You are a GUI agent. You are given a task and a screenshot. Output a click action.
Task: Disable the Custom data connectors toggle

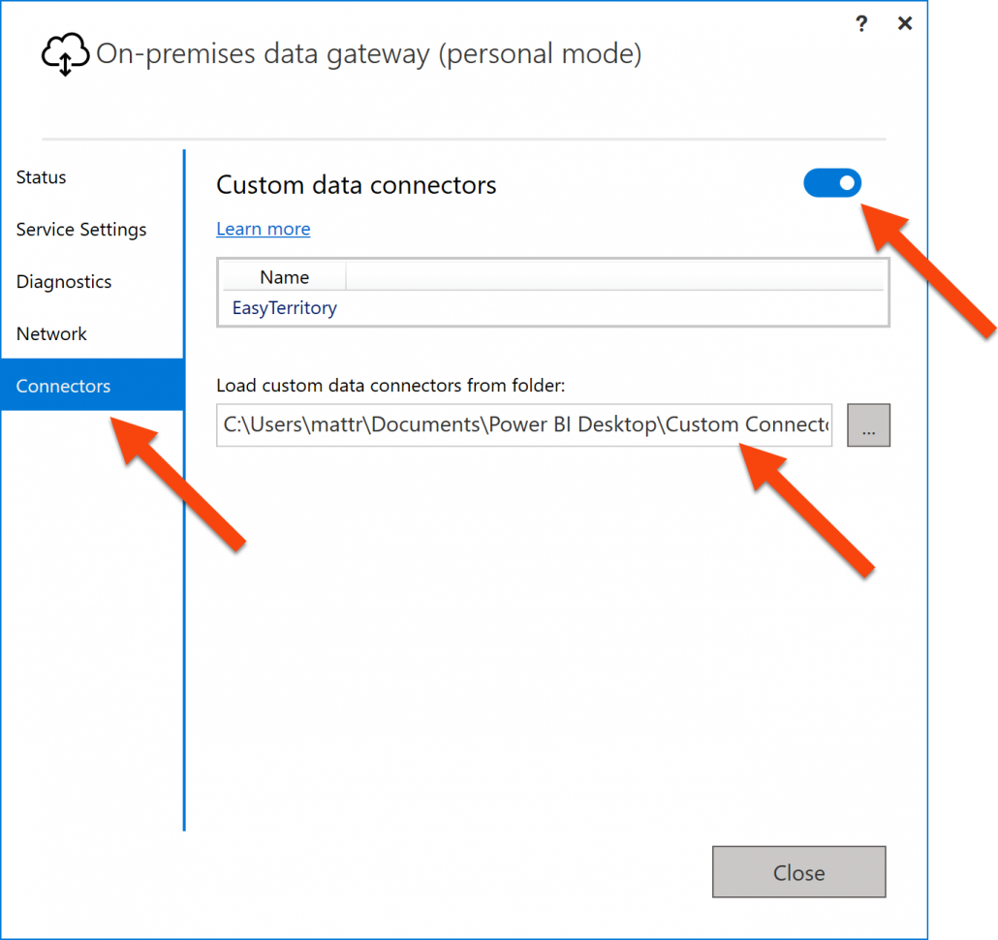pos(831,183)
